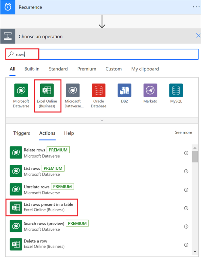Collapse the connectors list with the chevron
Image resolution: width=201 pixels, height=262 pixels.
click(x=102, y=120)
